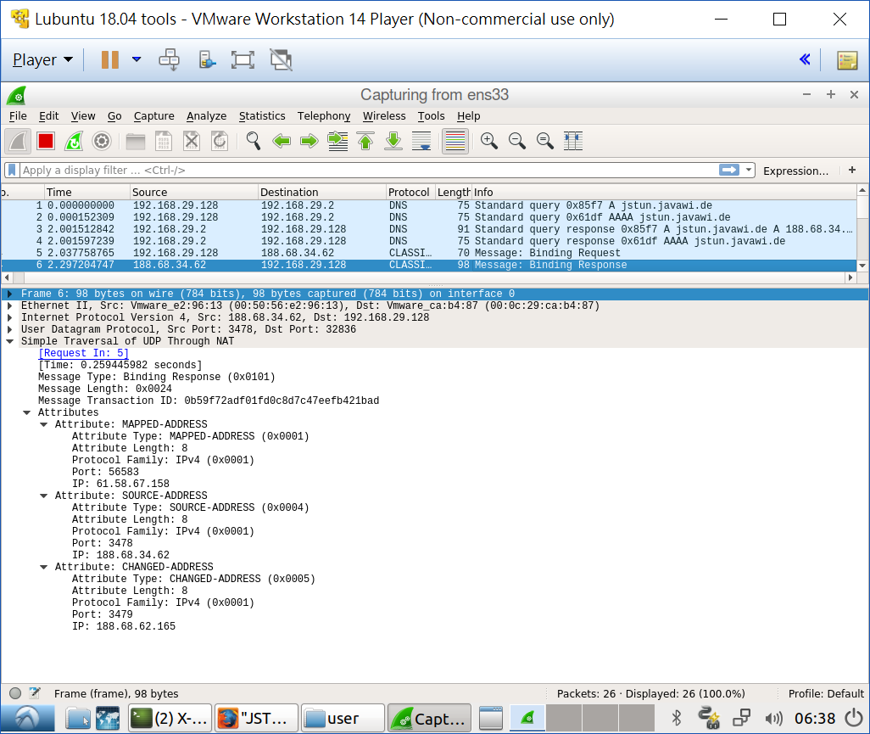Open the Expression... filter builder
The height and width of the screenshot is (734, 870).
click(x=795, y=171)
